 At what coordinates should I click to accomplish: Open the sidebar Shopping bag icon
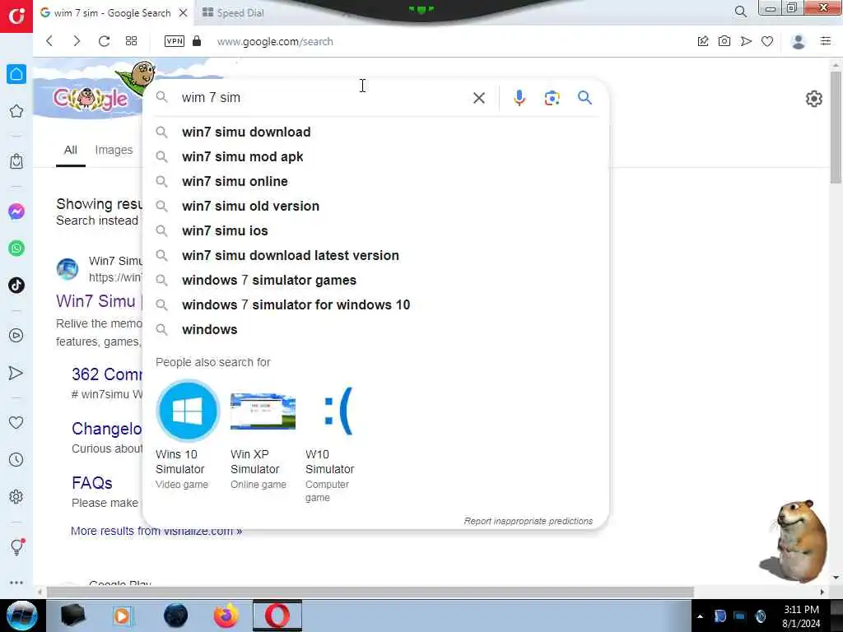coord(16,161)
